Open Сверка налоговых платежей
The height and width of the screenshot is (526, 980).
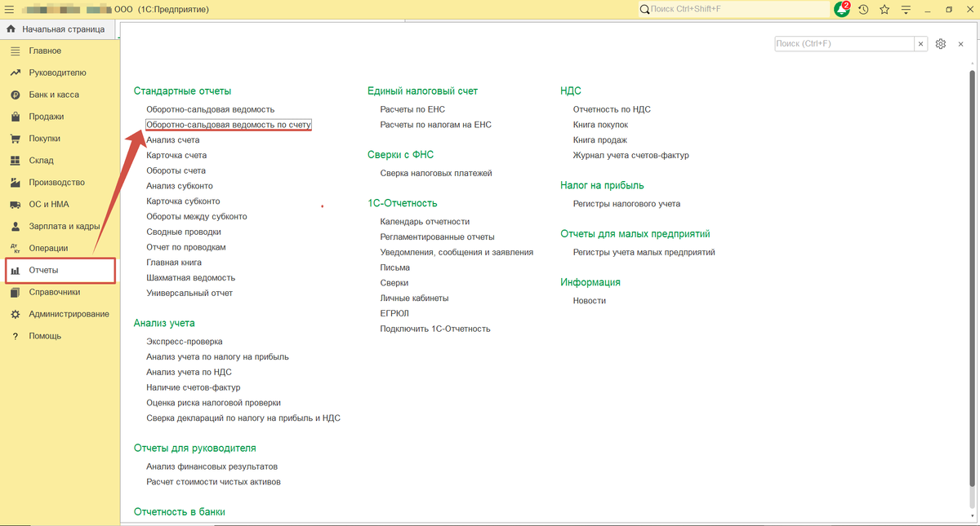[436, 173]
